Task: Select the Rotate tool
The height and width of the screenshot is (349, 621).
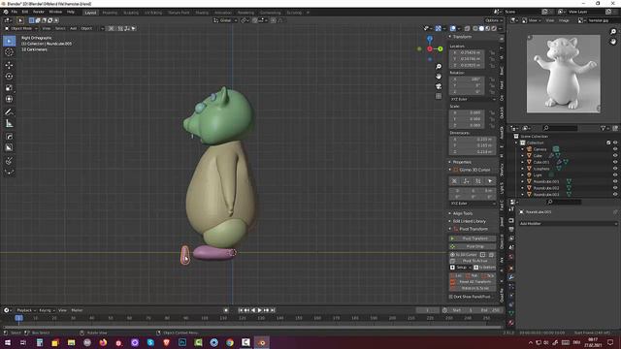Action: click(9, 77)
